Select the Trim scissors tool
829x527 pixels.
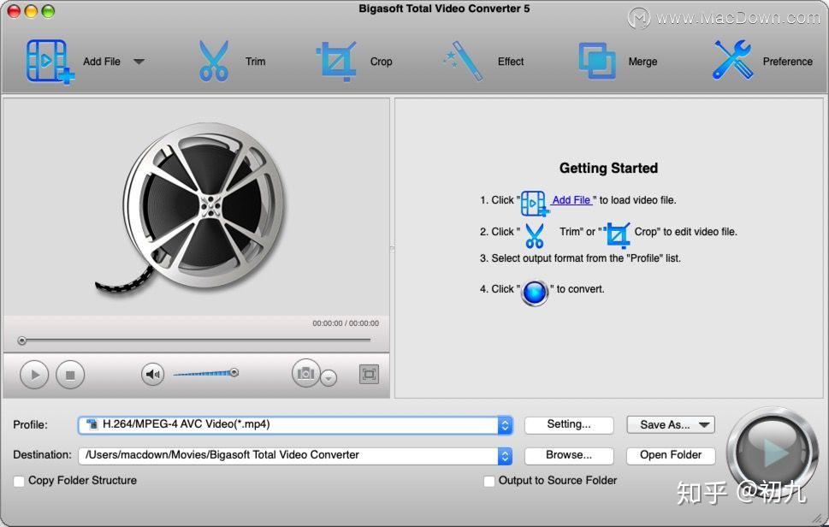tap(213, 58)
